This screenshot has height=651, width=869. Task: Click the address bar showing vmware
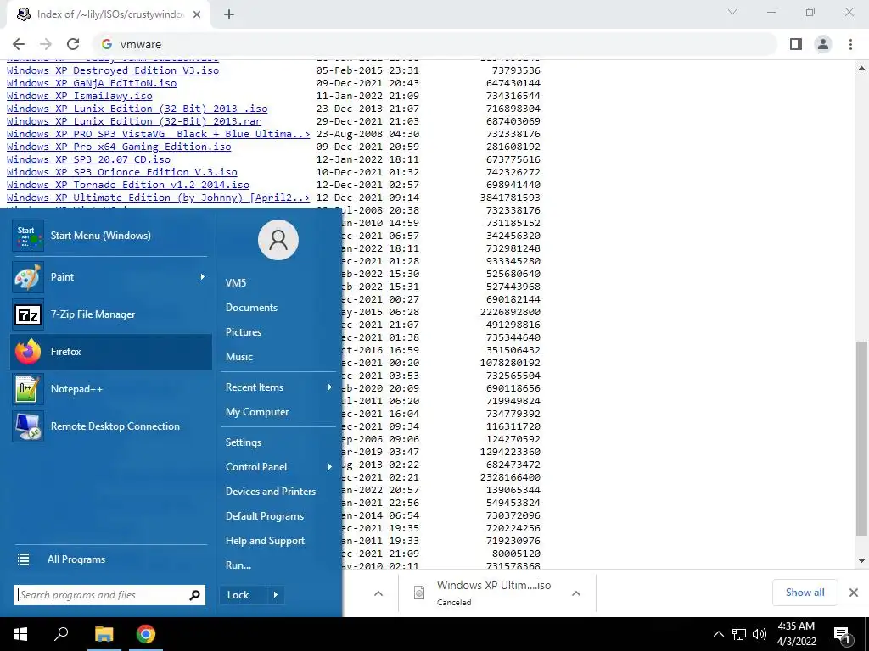435,44
